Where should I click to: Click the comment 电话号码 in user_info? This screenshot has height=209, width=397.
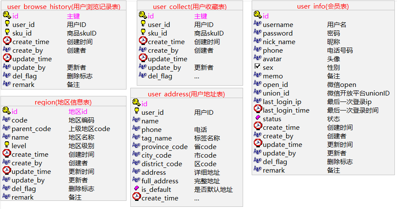pyautogui.click(x=340, y=51)
